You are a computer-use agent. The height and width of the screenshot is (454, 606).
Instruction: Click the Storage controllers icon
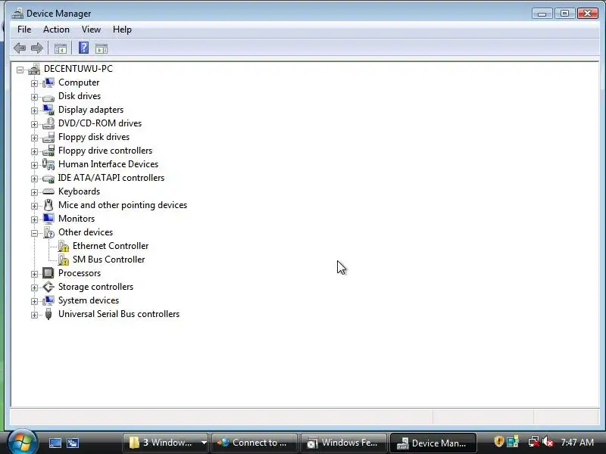(48, 287)
